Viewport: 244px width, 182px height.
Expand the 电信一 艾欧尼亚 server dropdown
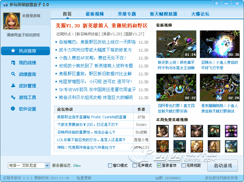coord(47,166)
